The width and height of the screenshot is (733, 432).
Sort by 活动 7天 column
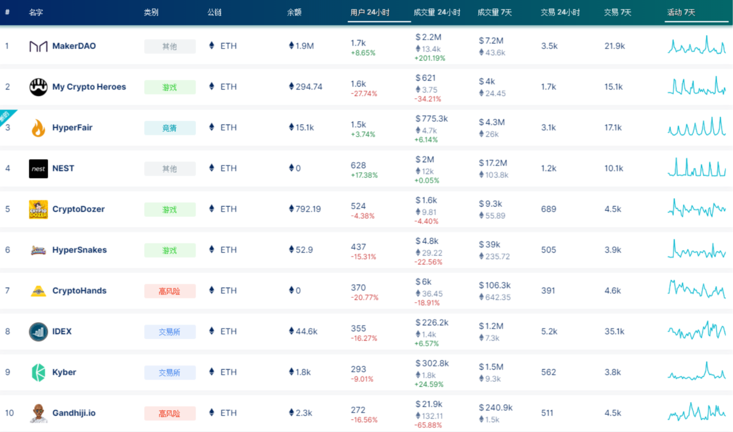point(681,12)
